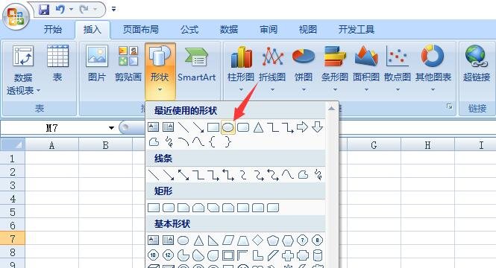
Task: Switch to the 开始 tab
Action: (x=52, y=30)
